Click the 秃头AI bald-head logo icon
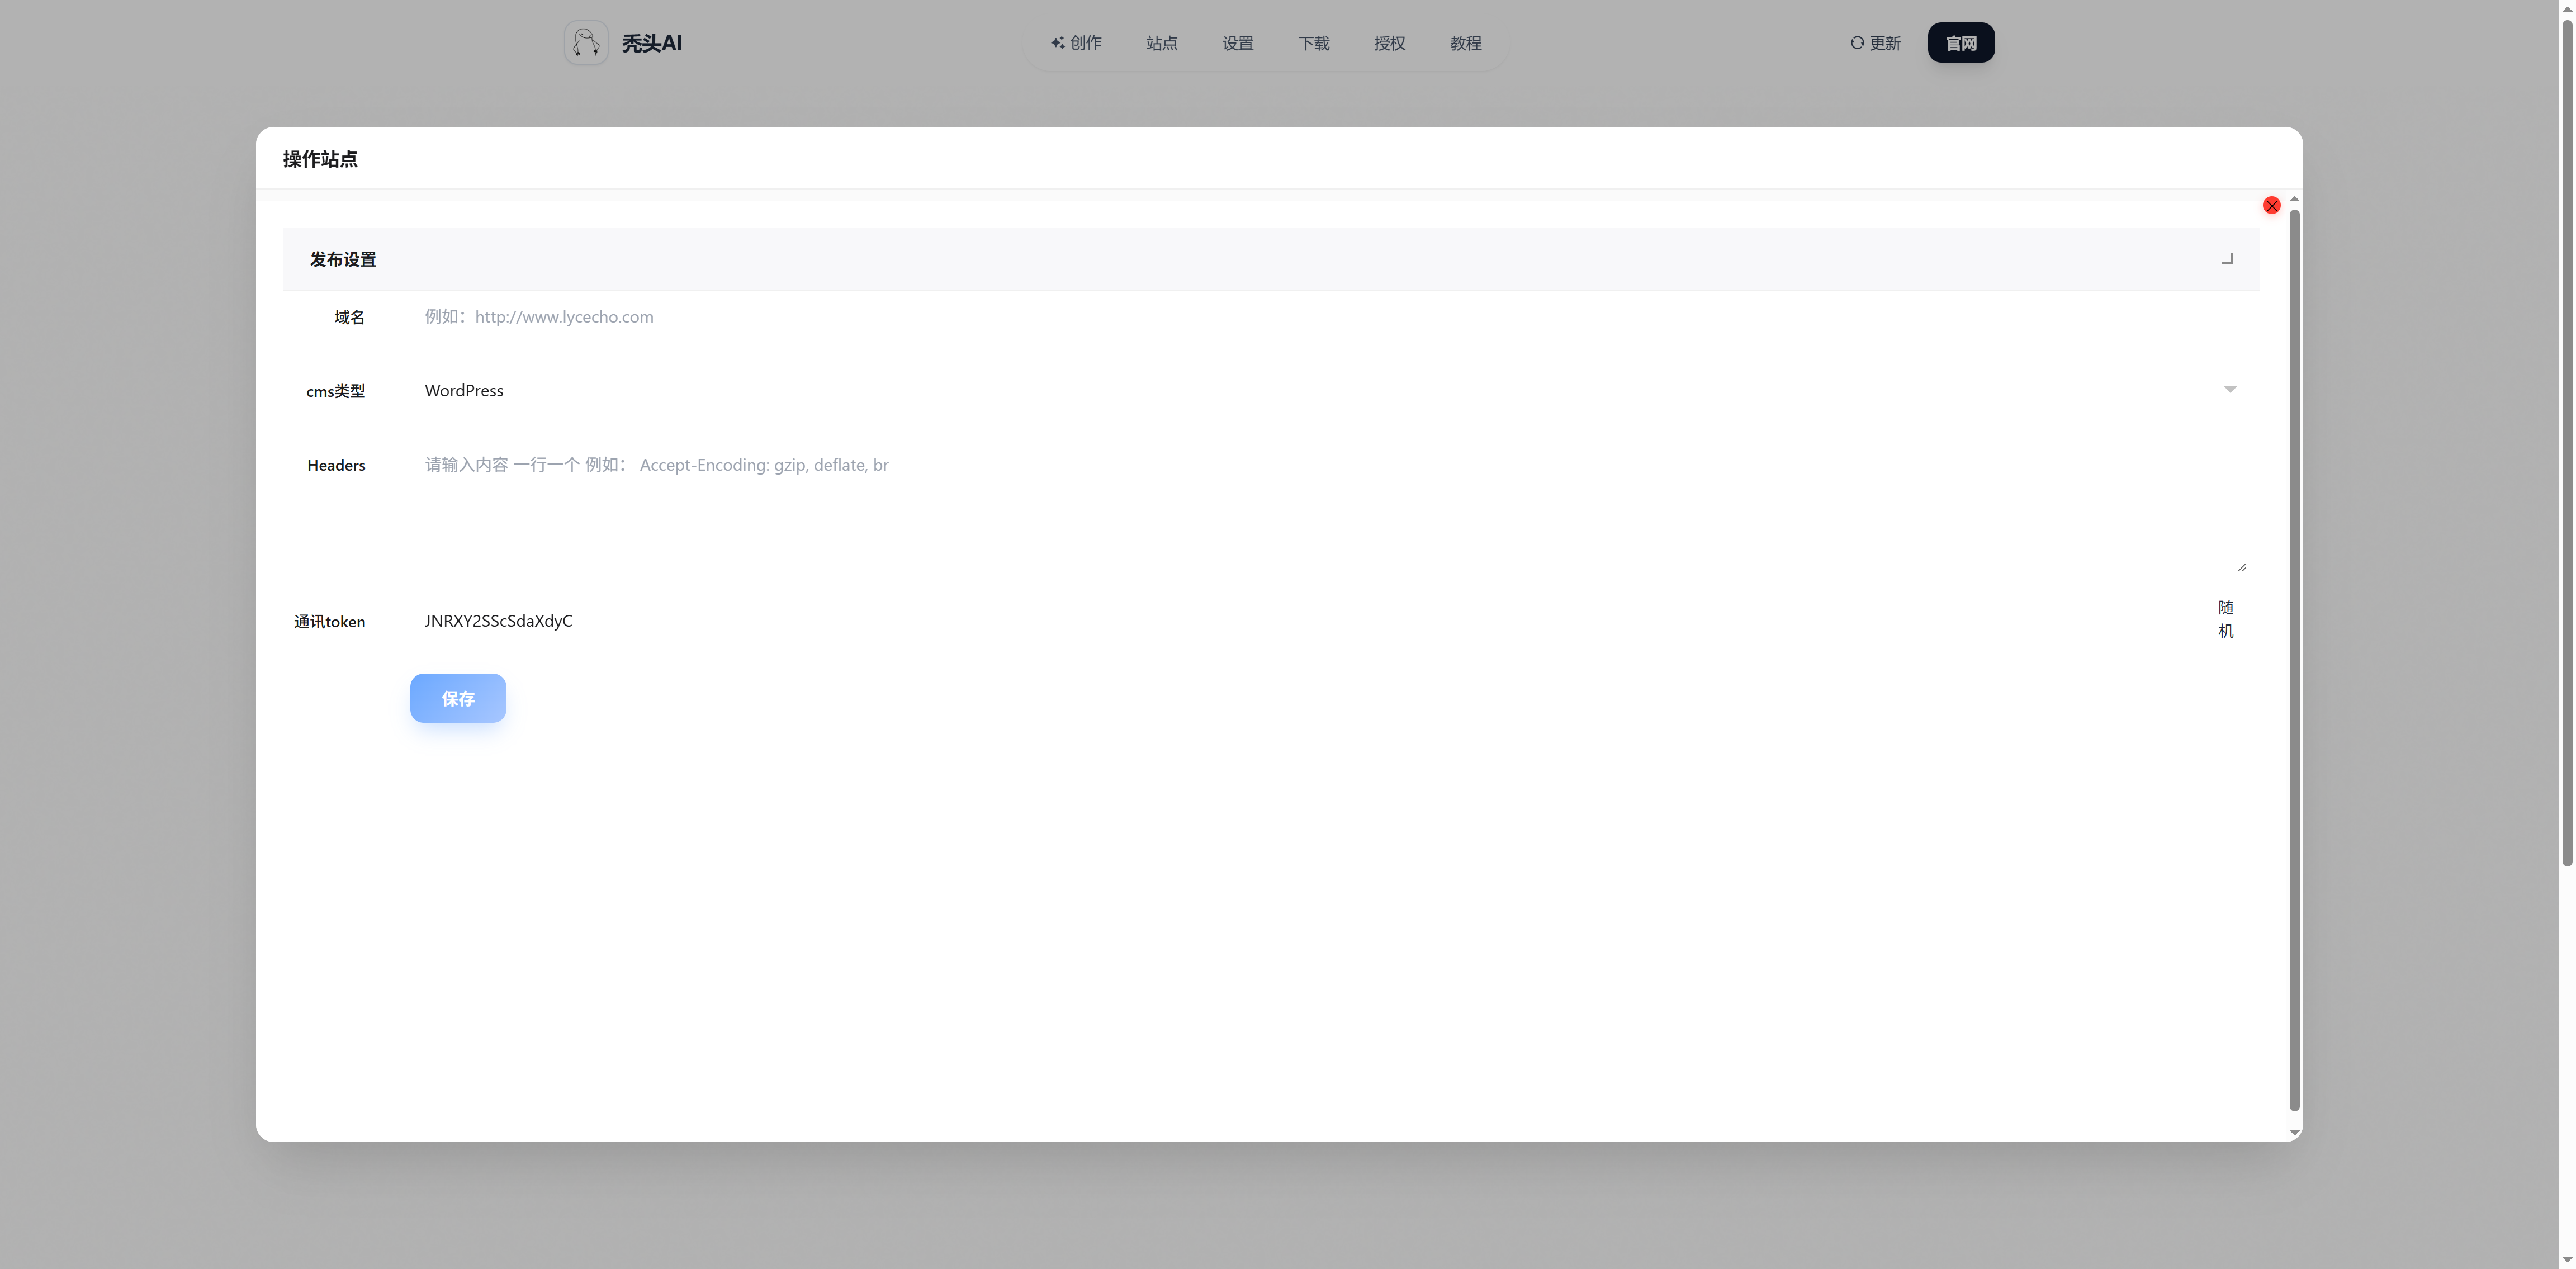 pyautogui.click(x=586, y=43)
